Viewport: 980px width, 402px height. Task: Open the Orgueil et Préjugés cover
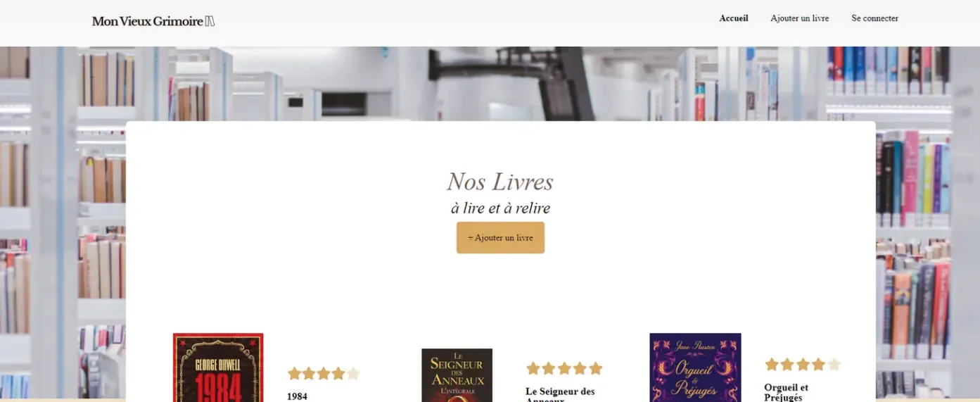pyautogui.click(x=695, y=368)
